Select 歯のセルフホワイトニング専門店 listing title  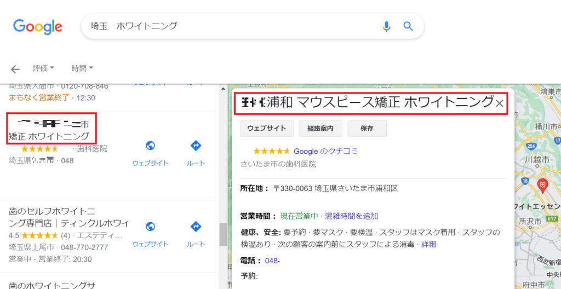tap(68, 217)
